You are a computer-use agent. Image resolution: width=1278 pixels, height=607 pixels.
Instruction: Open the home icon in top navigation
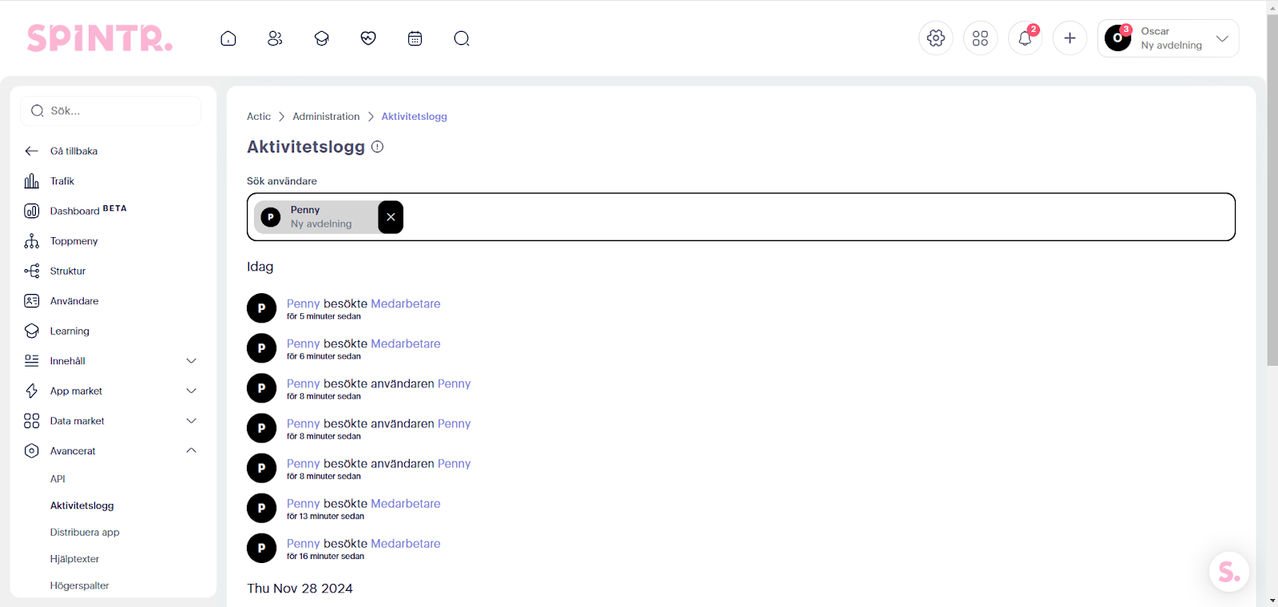coord(228,38)
